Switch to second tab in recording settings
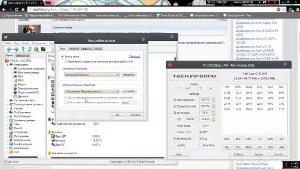This screenshot has height=169, width=300. [74, 49]
